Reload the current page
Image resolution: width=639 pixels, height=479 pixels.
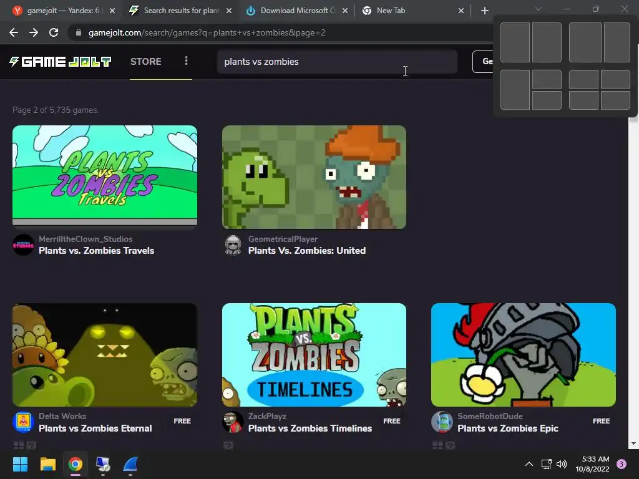[x=54, y=32]
